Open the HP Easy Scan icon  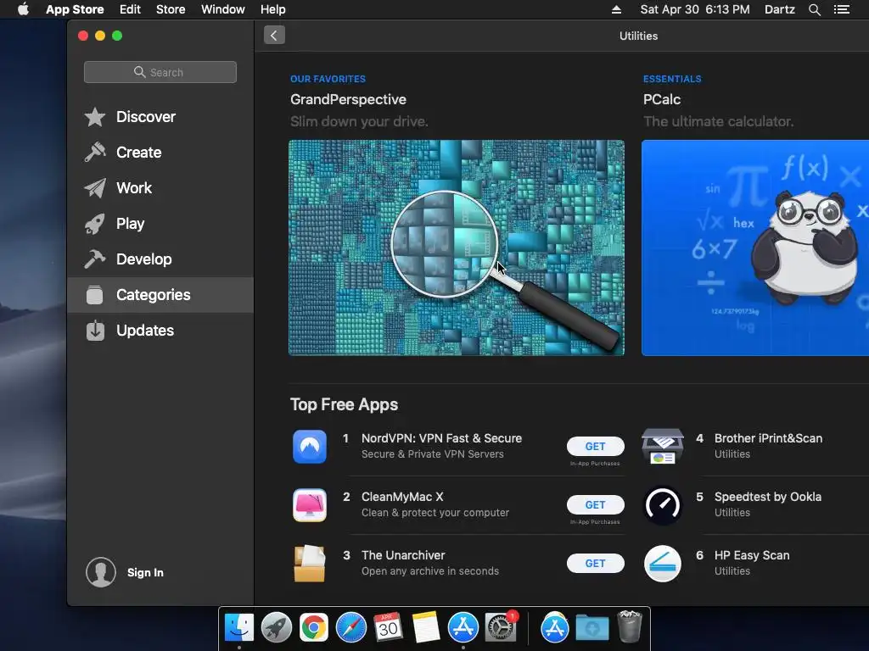[662, 564]
